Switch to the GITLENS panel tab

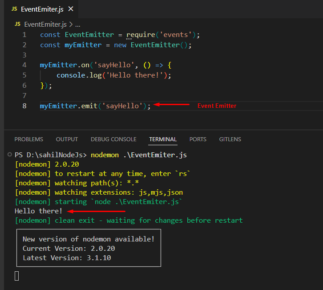pos(230,139)
